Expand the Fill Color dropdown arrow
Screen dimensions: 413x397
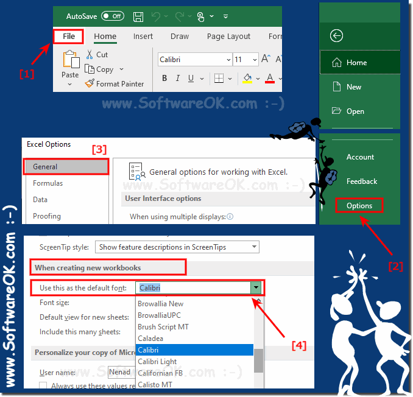point(258,79)
